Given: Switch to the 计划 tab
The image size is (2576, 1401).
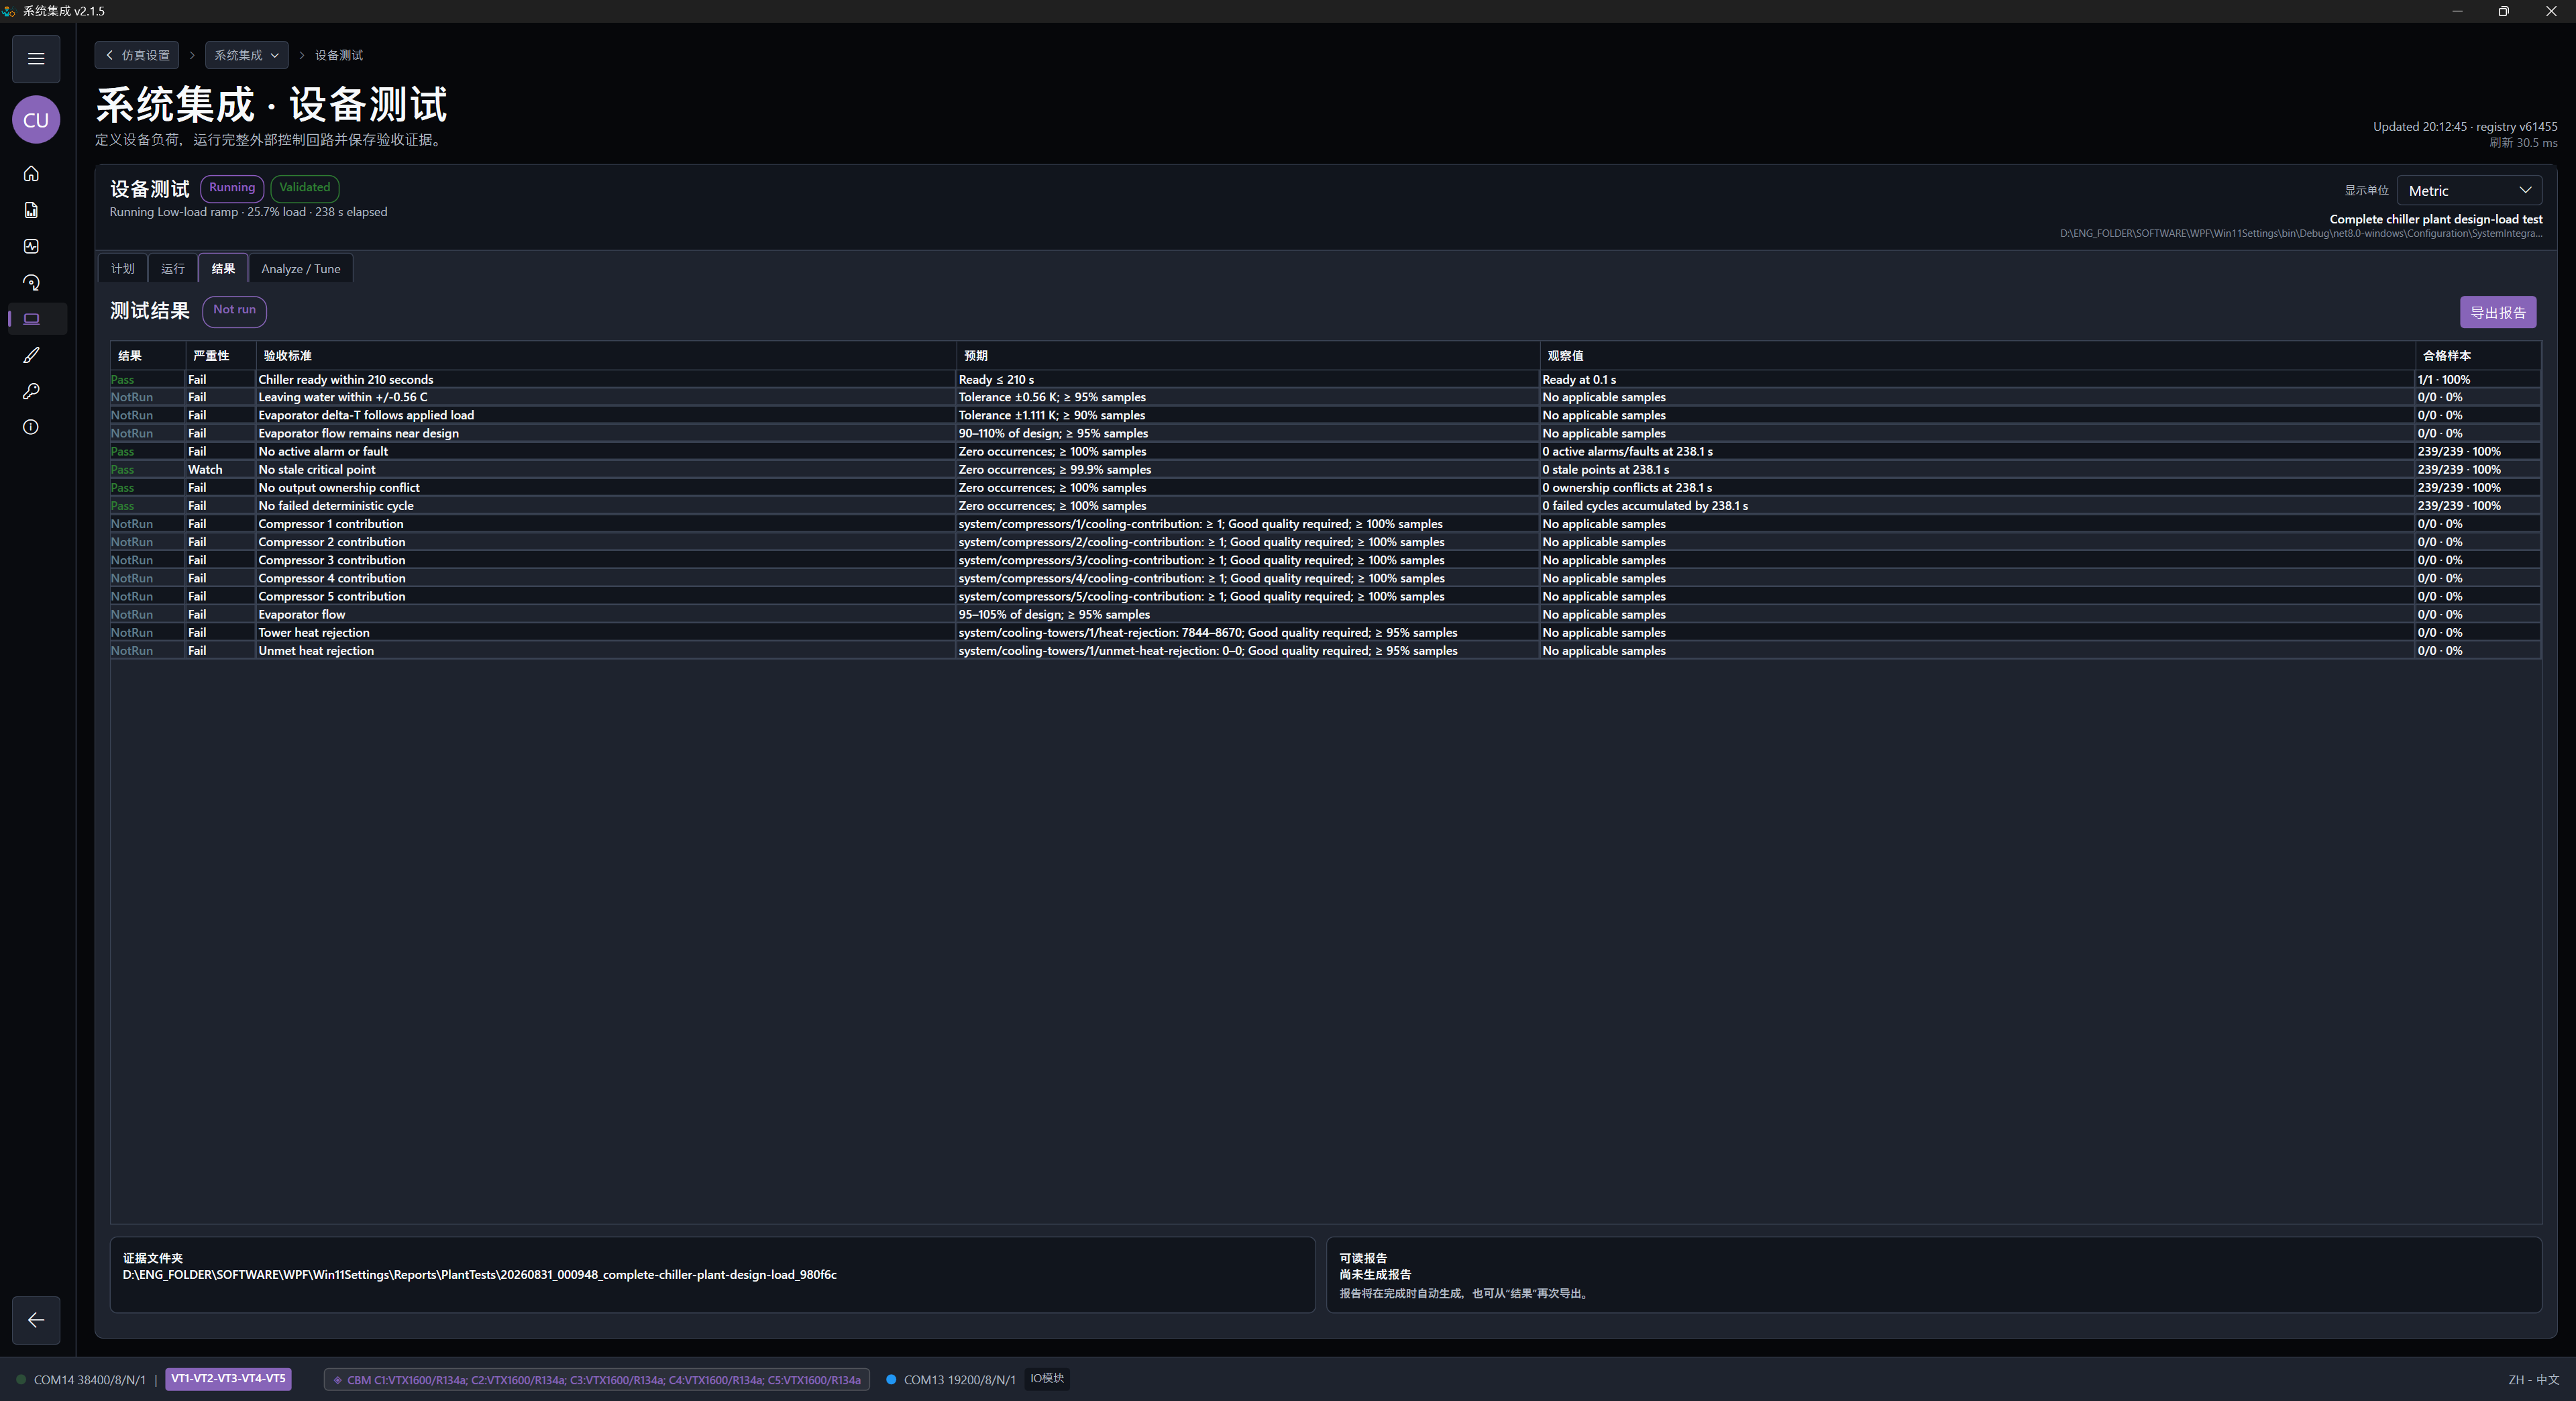Looking at the screenshot, I should (x=123, y=269).
